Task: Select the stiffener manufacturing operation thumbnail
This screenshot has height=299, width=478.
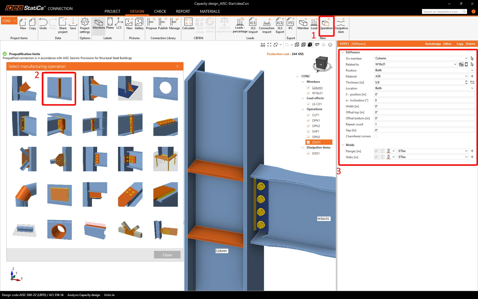Action: [59, 89]
